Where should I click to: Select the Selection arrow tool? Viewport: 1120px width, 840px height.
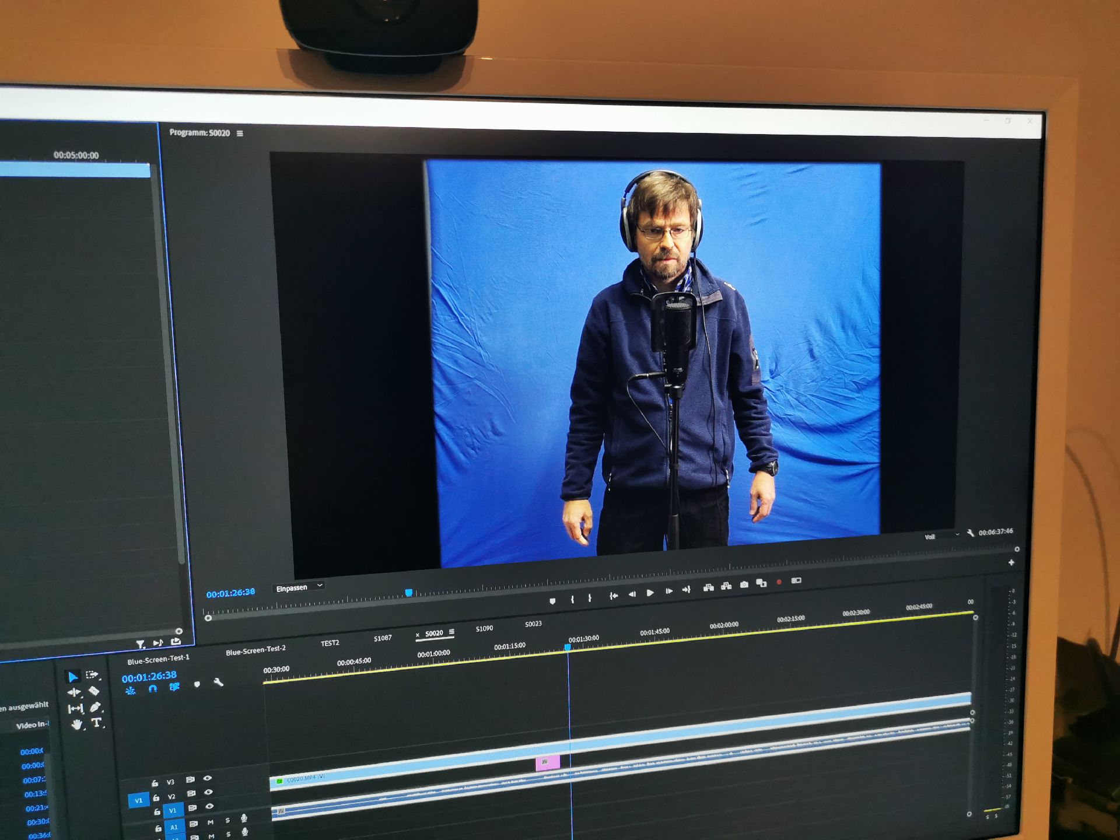pyautogui.click(x=73, y=677)
